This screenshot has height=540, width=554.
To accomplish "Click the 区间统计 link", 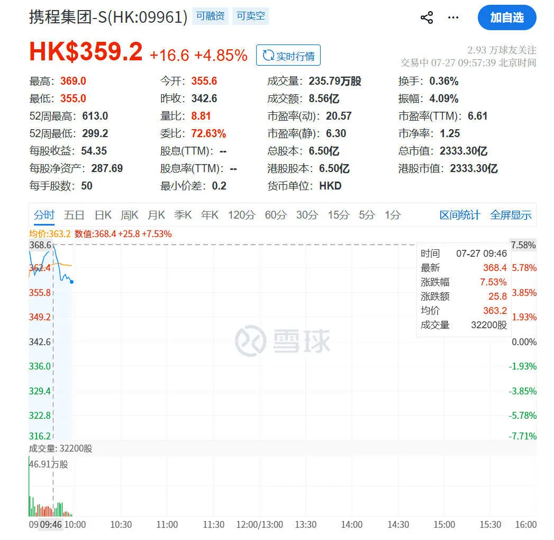I will click(x=460, y=215).
